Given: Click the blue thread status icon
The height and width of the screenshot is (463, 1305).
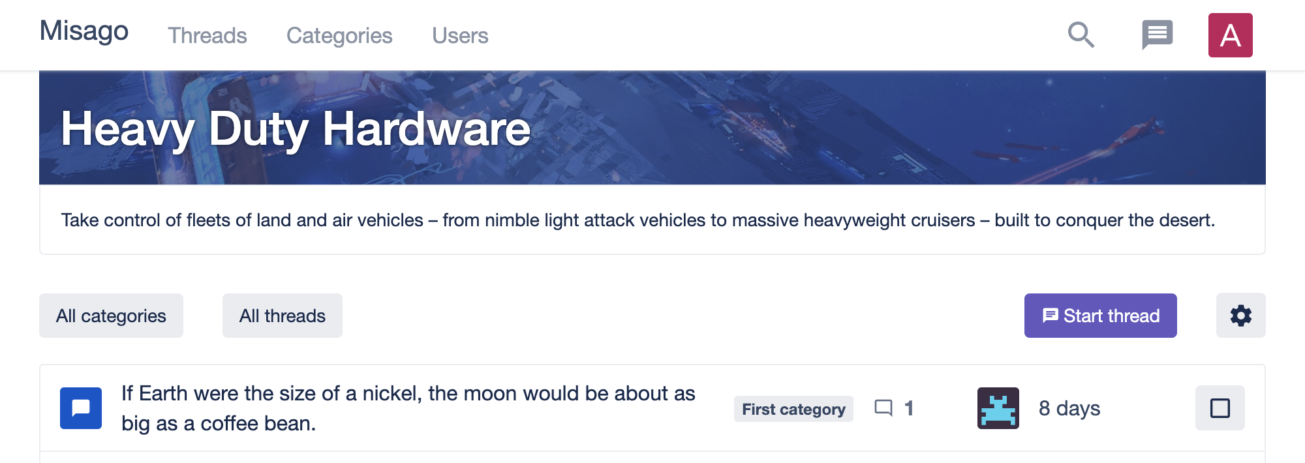Looking at the screenshot, I should tap(81, 408).
